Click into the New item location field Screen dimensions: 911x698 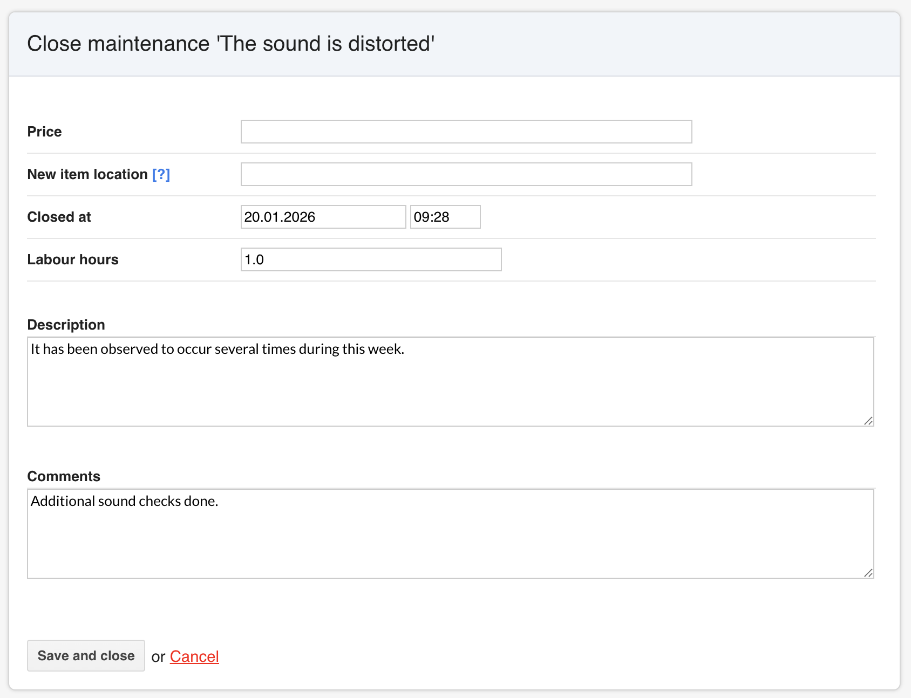pos(466,174)
